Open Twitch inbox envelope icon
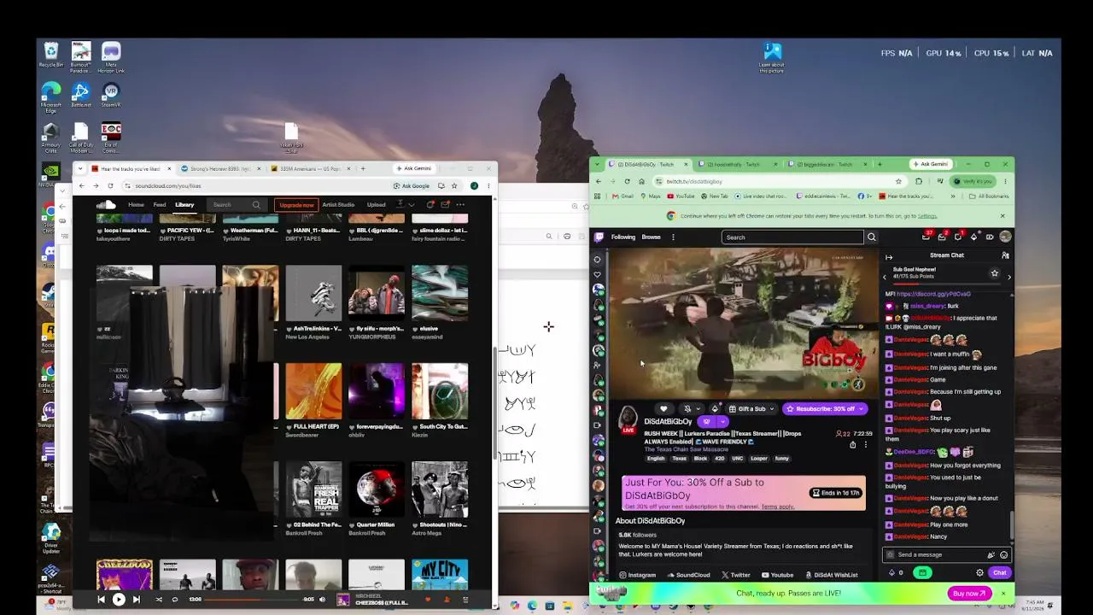 943,237
